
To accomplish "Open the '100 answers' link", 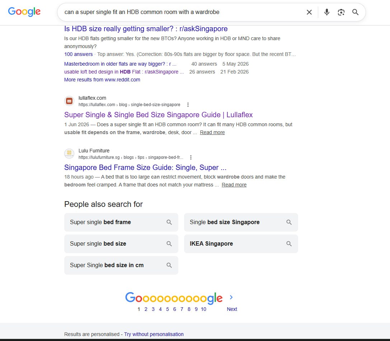I will 78,54.
